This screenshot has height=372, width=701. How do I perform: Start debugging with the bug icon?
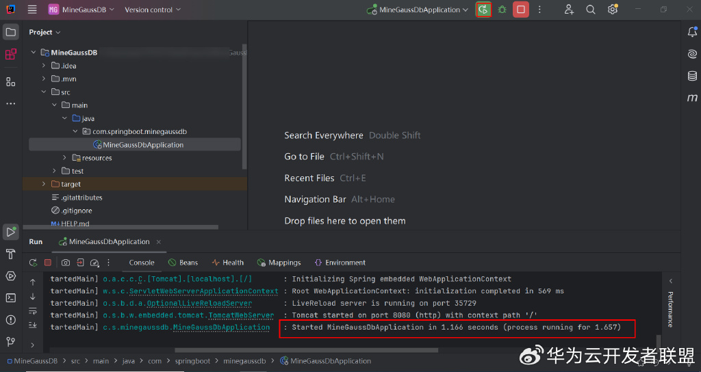502,10
